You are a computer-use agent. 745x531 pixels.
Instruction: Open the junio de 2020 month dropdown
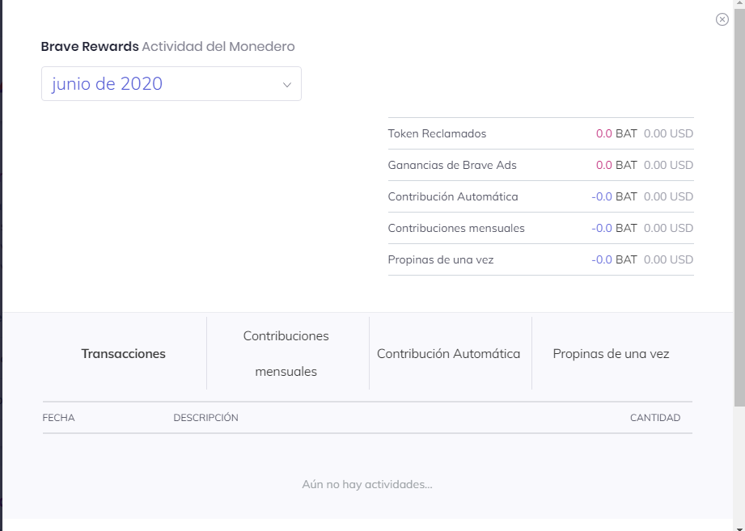coord(171,84)
